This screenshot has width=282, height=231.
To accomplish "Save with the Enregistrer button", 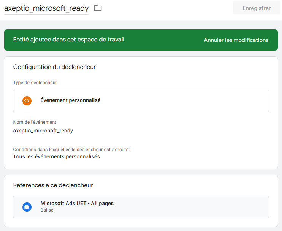I will 257,8.
